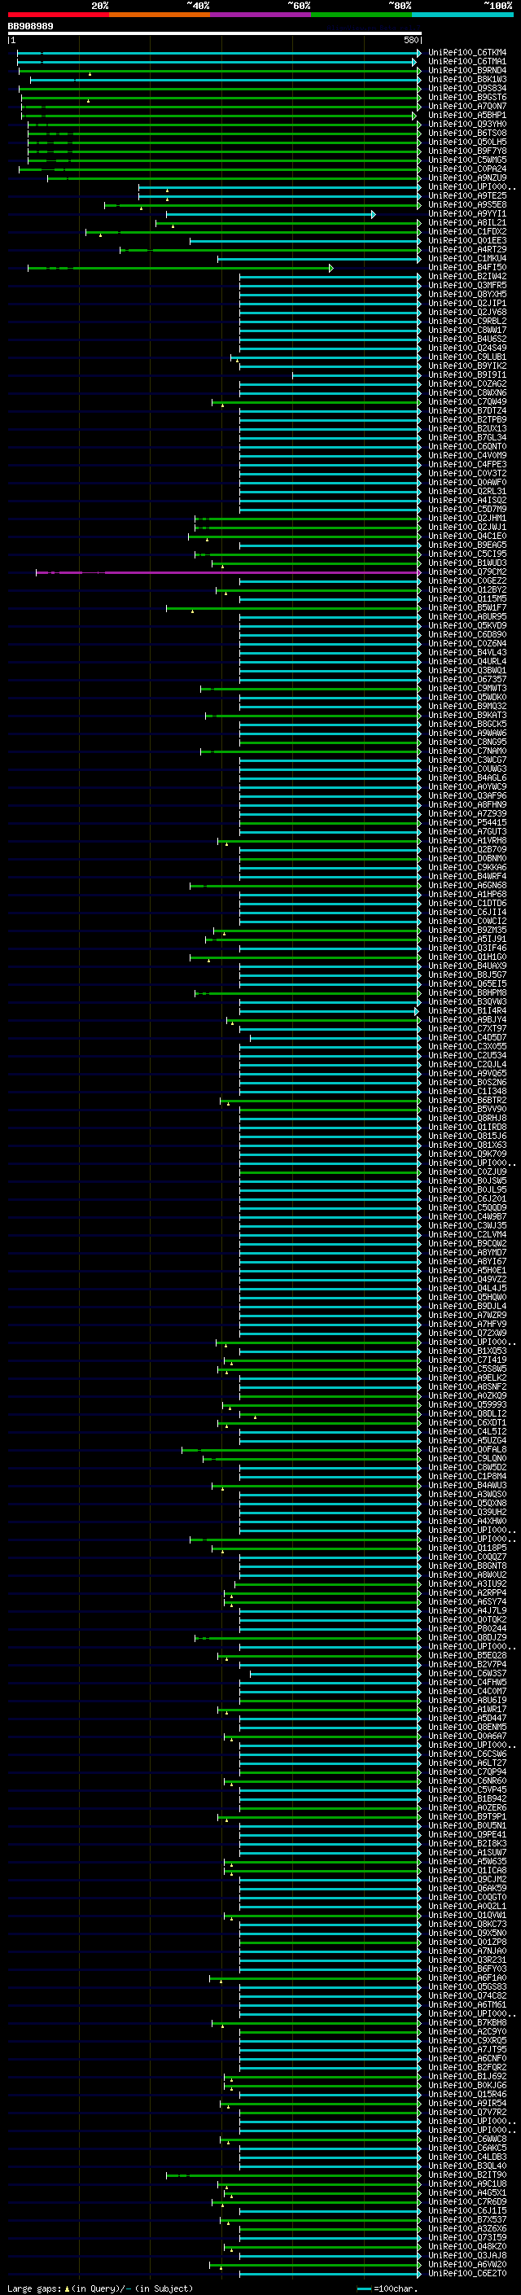521x2295 pixels.
Task: Select the UniRef100_A9NZU9 label
Action: 467,178
